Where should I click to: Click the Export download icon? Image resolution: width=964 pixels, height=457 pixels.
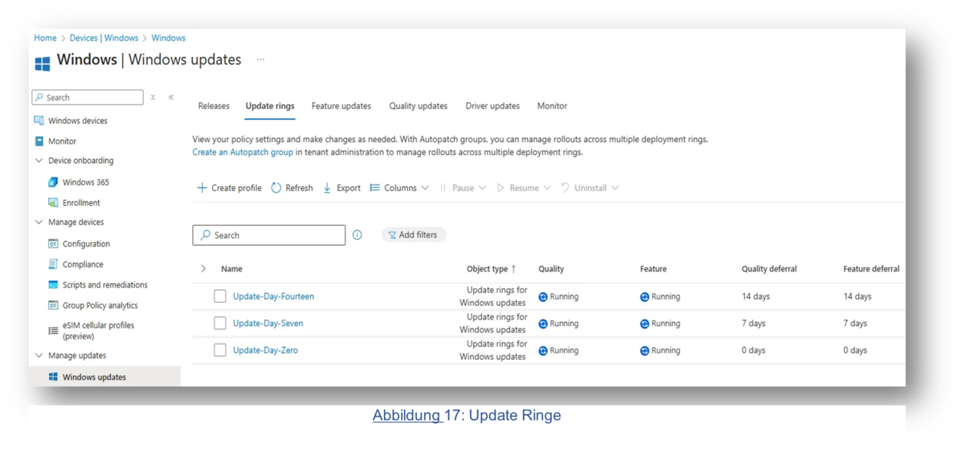[327, 188]
